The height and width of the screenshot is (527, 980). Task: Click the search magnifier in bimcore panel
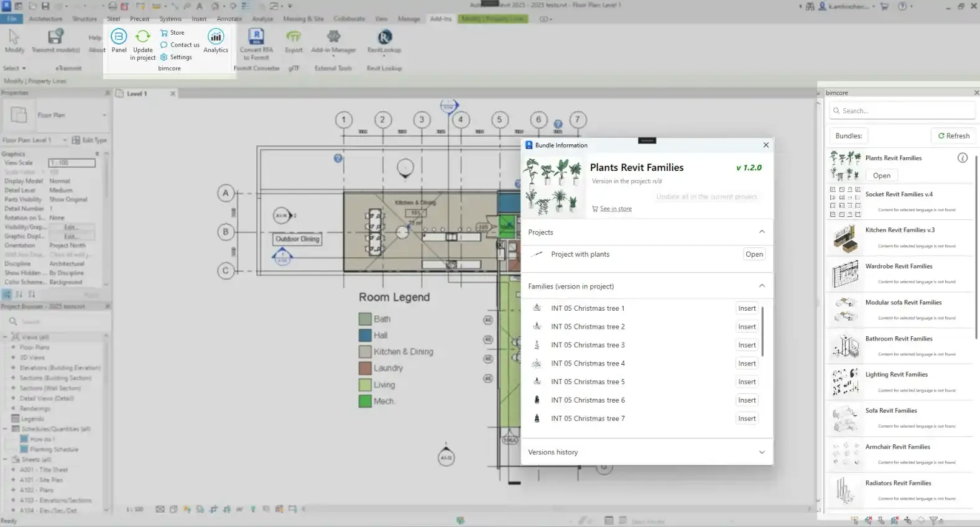[x=836, y=111]
